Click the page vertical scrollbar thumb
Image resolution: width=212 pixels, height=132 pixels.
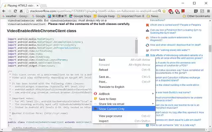(x=210, y=49)
